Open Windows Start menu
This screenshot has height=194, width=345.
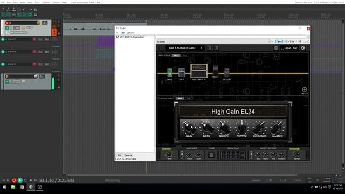pyautogui.click(x=4, y=187)
